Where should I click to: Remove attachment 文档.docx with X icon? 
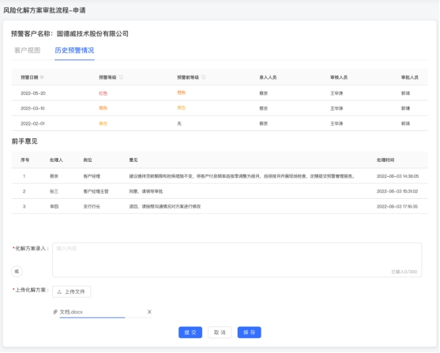tap(149, 312)
